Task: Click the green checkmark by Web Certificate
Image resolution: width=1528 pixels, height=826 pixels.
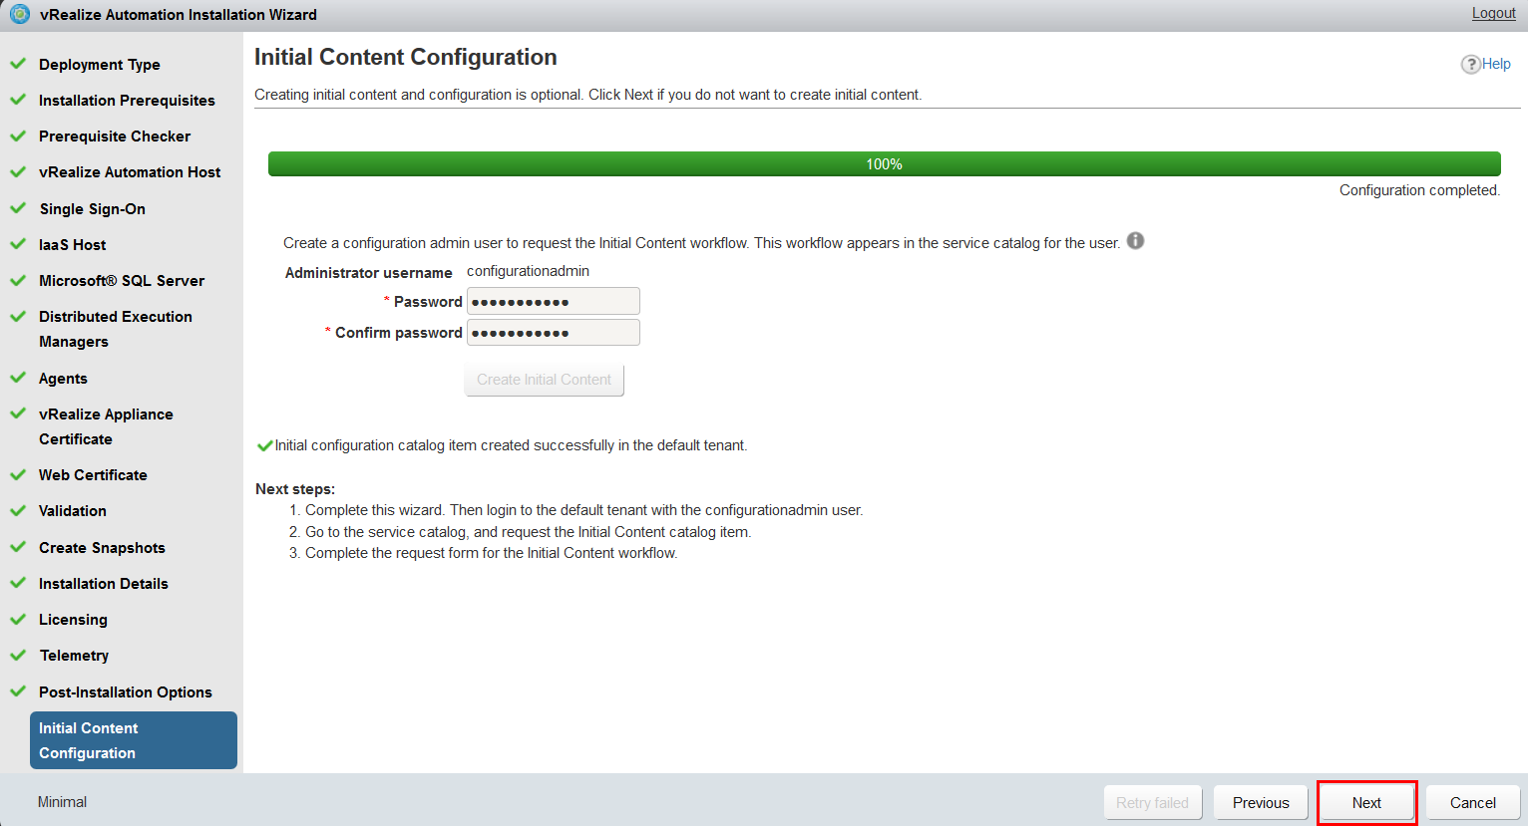Action: click(18, 474)
